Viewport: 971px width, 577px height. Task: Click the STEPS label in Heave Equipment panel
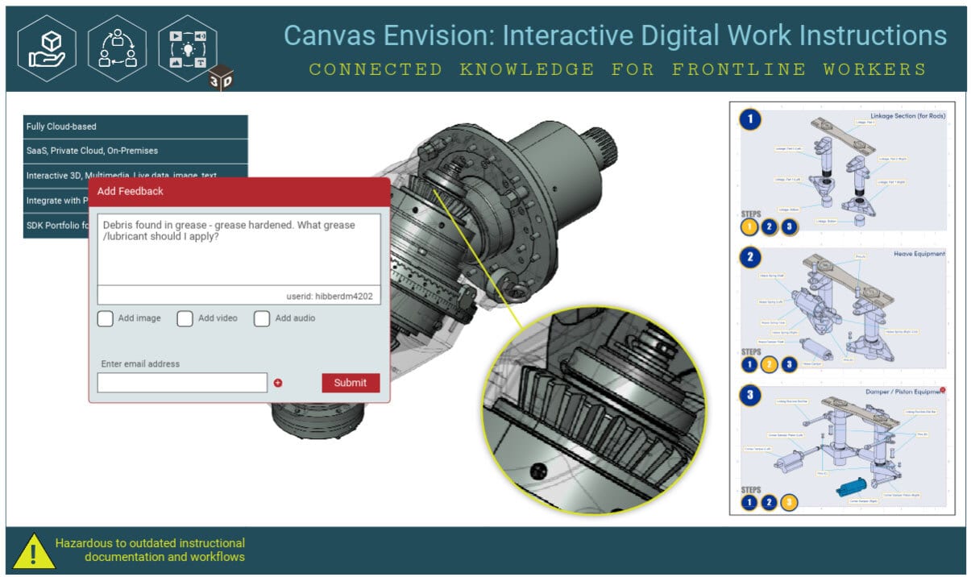pos(751,351)
